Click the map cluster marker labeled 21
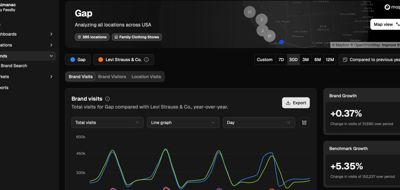400x190 pixels. point(250,12)
